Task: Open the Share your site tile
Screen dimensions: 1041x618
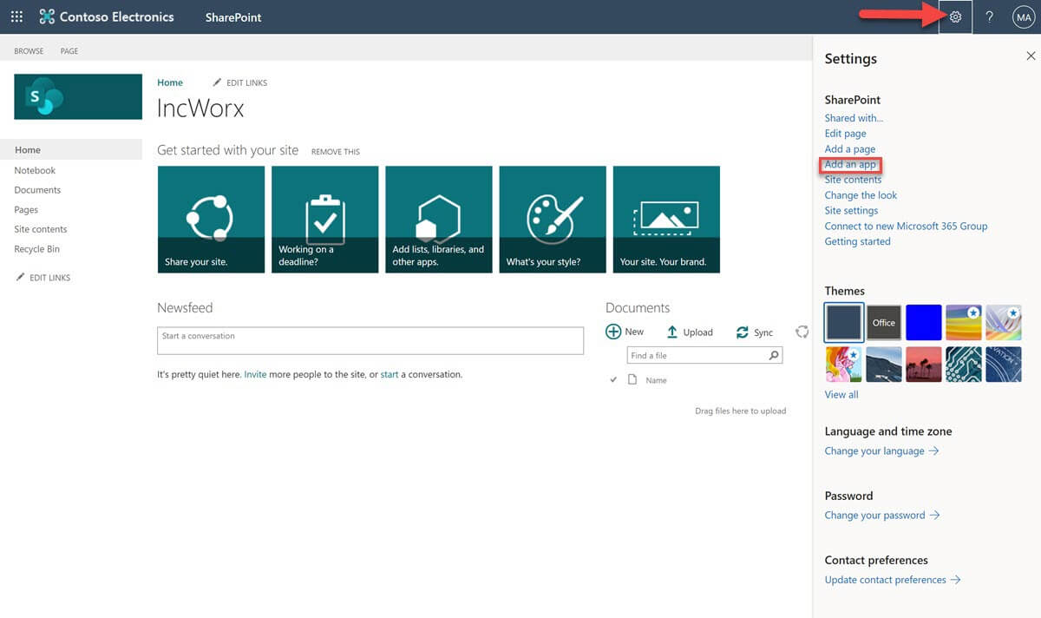Action: [x=211, y=220]
